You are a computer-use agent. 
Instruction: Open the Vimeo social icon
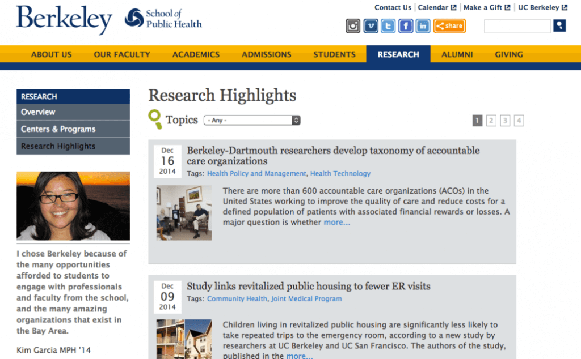pyautogui.click(x=371, y=26)
